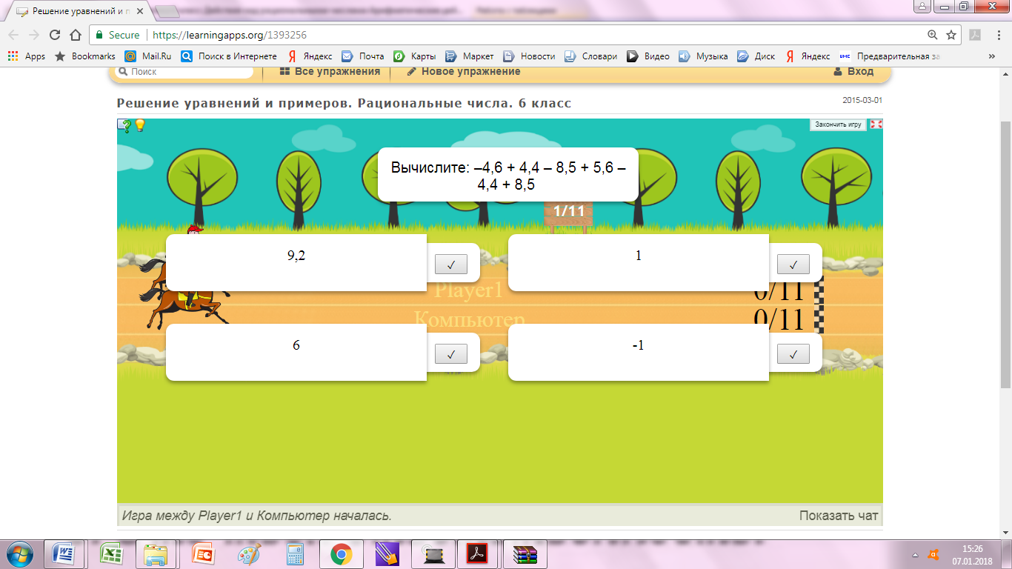
Task: Open WinRAR from the taskbar
Action: (525, 553)
